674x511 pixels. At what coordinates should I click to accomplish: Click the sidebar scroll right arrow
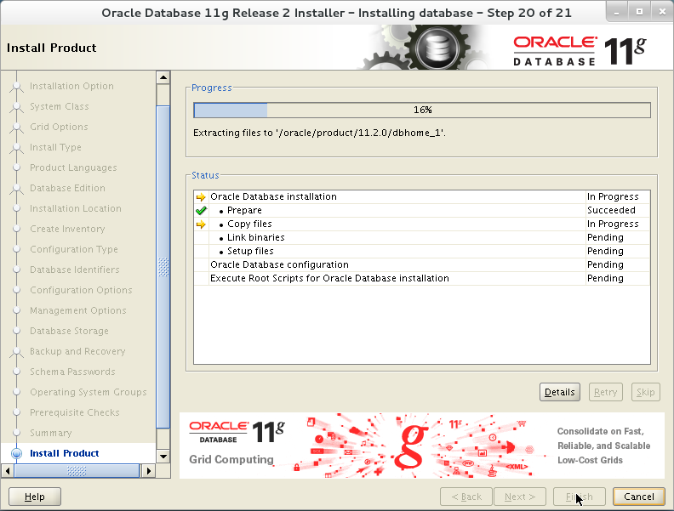149,471
